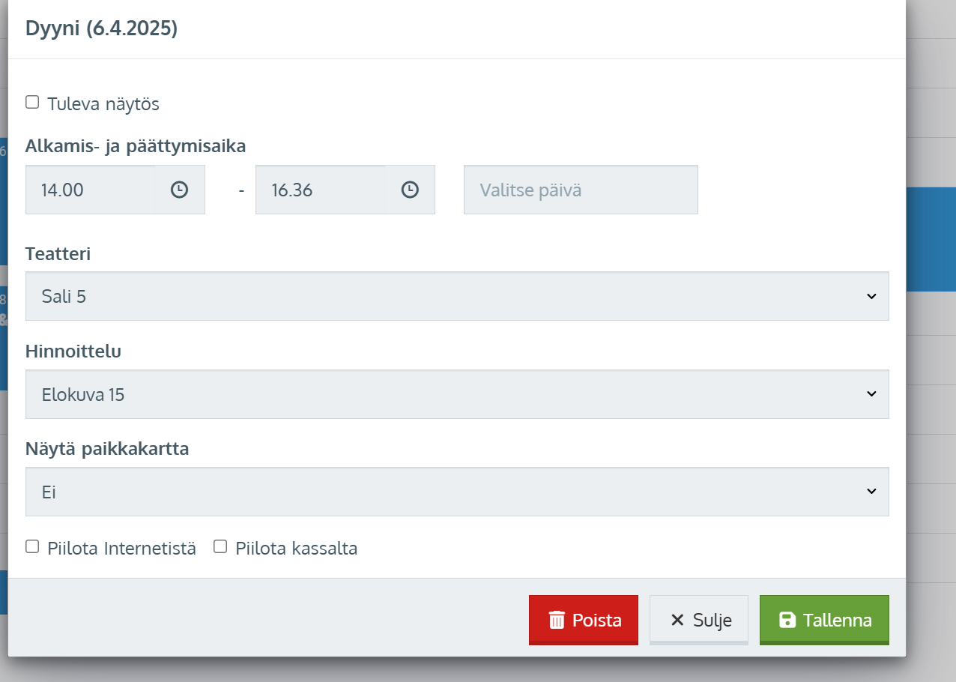Close the dialog with Sulje
This screenshot has height=682, width=956.
point(699,620)
